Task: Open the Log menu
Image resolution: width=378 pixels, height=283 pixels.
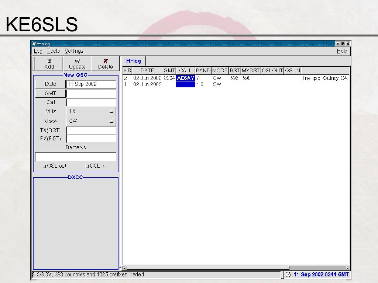Action: click(38, 51)
